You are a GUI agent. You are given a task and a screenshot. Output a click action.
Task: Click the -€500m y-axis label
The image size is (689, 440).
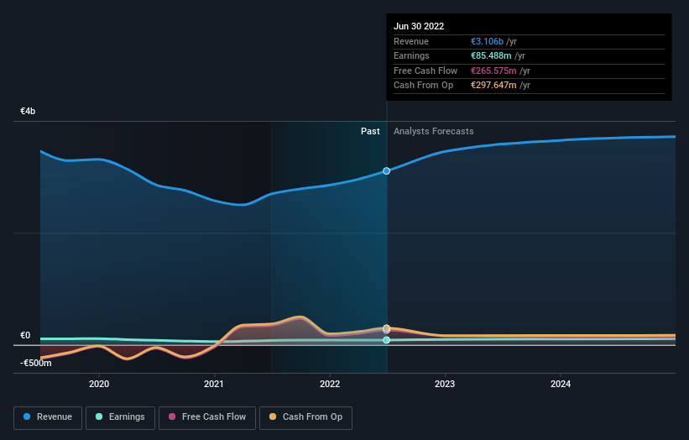[x=35, y=363]
